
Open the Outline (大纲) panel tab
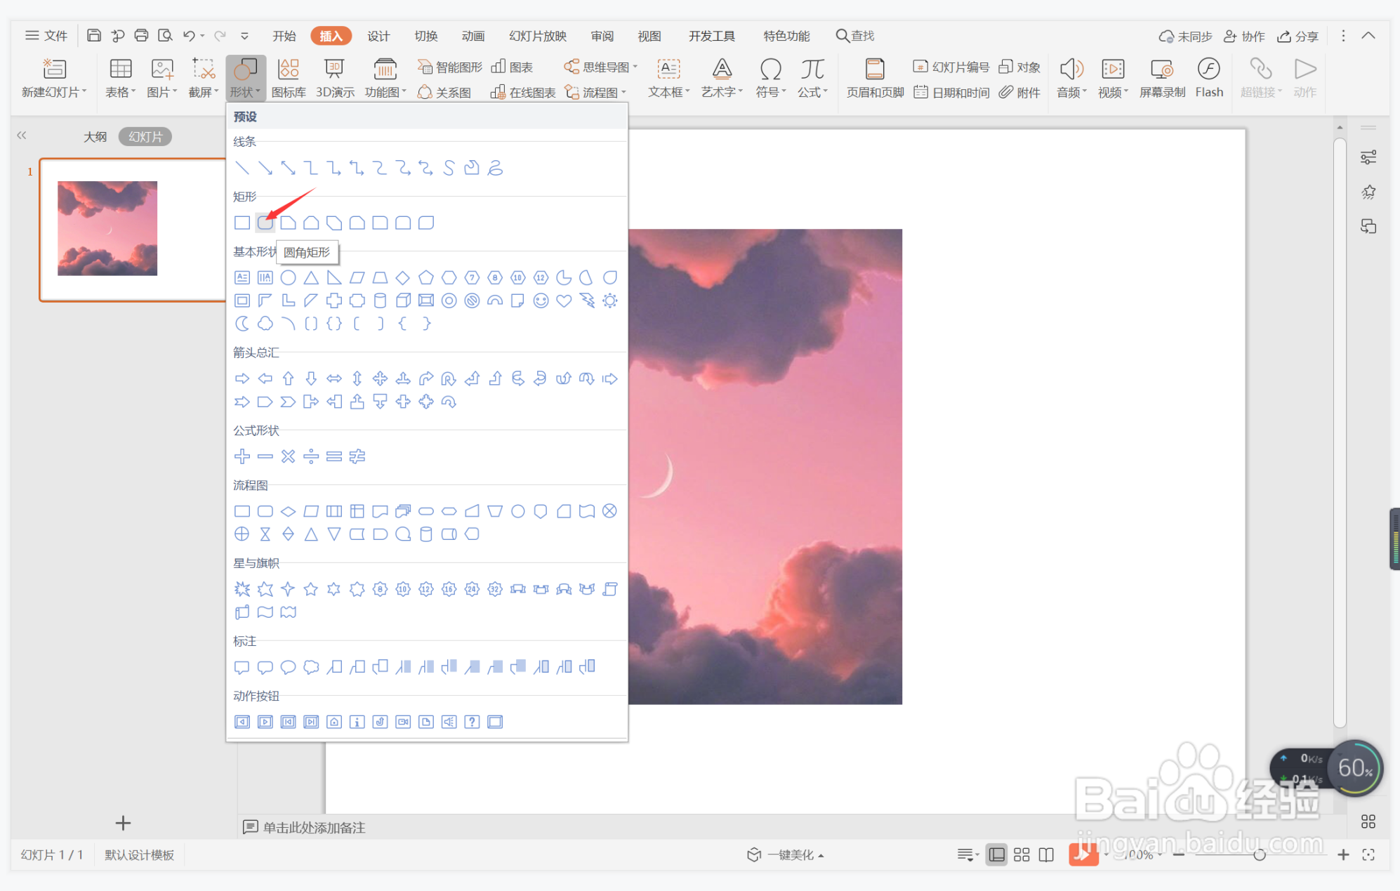95,137
